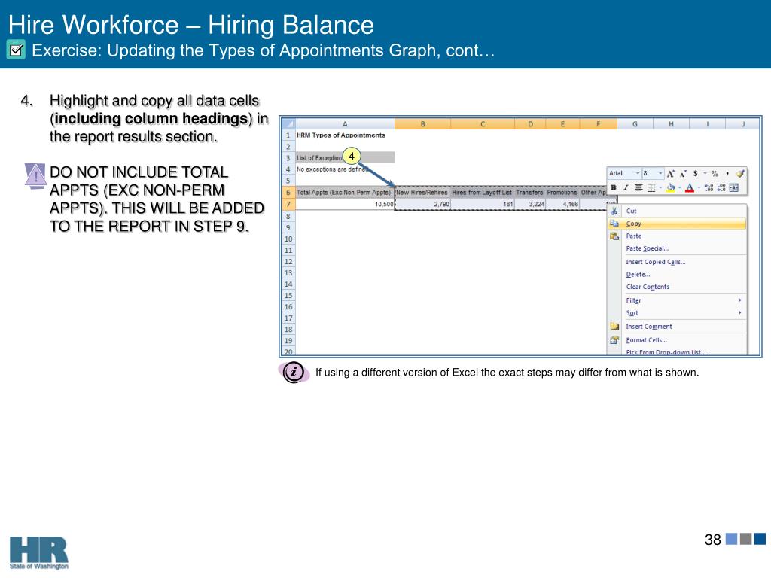Select the Format Painter brush
The image size is (771, 578).
739,174
